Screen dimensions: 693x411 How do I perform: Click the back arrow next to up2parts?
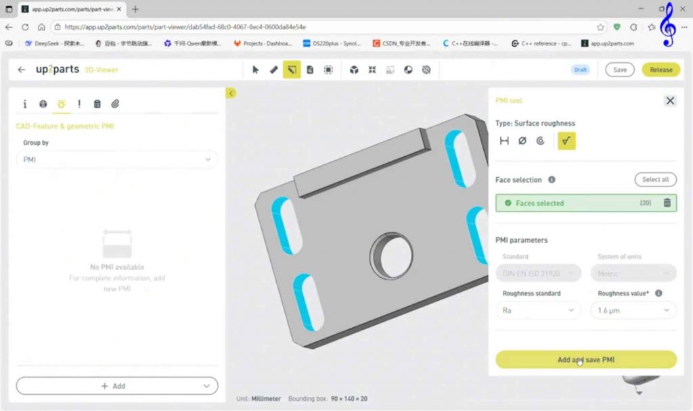click(22, 70)
